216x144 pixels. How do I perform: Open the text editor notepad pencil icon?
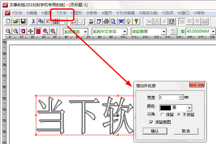pyautogui.click(x=172, y=22)
